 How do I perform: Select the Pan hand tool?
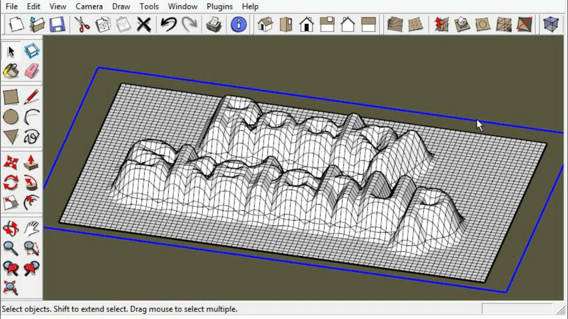32,229
